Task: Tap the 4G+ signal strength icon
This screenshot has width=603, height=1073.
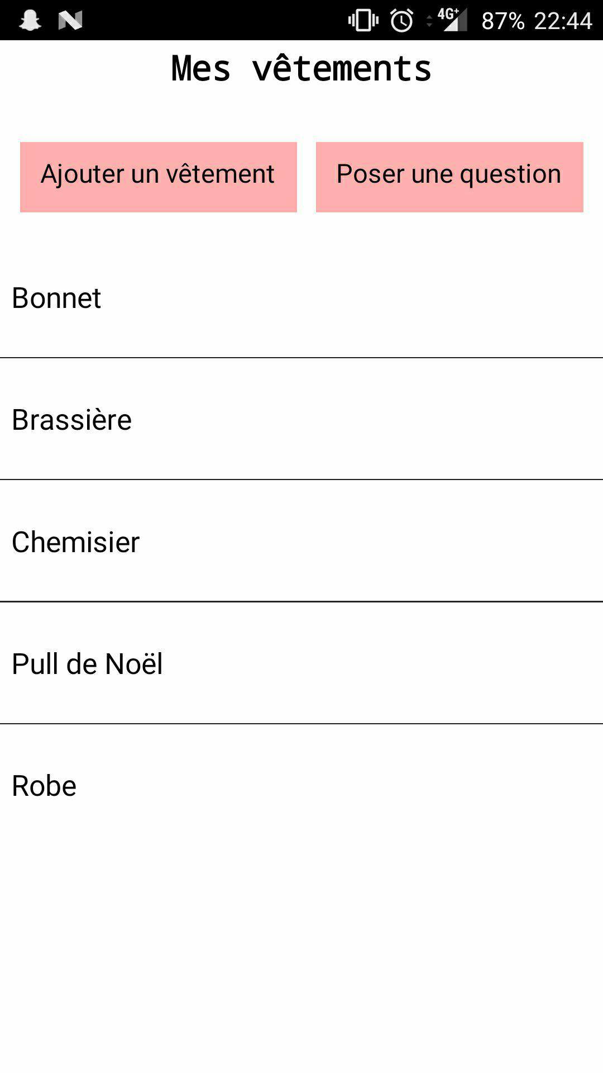Action: click(452, 20)
